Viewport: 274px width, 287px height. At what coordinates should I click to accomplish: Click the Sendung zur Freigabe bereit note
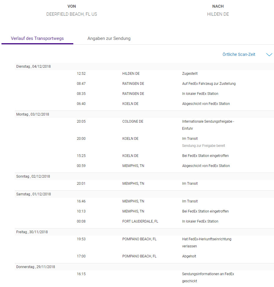click(204, 146)
